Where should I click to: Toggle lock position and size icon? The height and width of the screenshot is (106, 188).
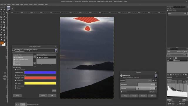pyautogui.click(x=173, y=58)
